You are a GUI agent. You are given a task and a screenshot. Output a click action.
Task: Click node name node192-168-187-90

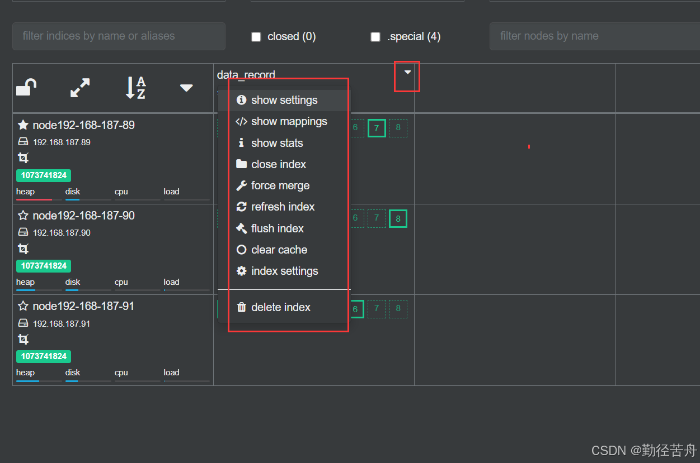click(83, 216)
